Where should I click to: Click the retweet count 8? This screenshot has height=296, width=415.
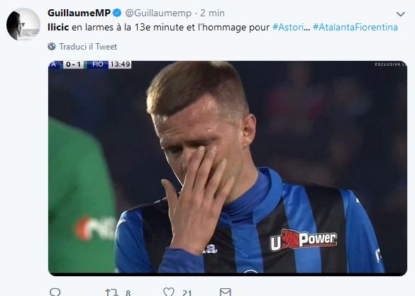click(x=128, y=292)
